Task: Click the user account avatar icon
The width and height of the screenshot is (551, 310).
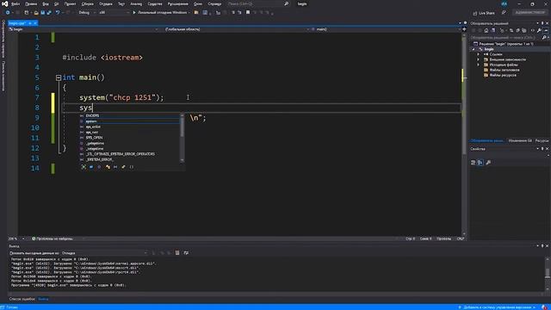Action: 504,3
